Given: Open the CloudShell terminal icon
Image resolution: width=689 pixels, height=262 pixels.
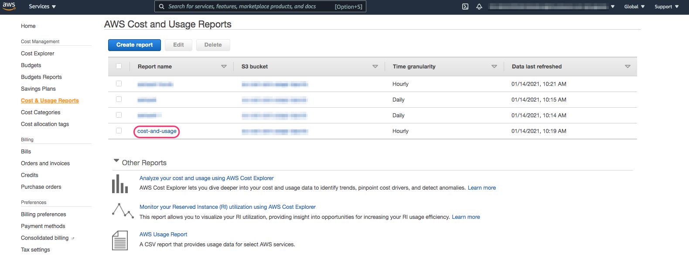Looking at the screenshot, I should pyautogui.click(x=465, y=7).
